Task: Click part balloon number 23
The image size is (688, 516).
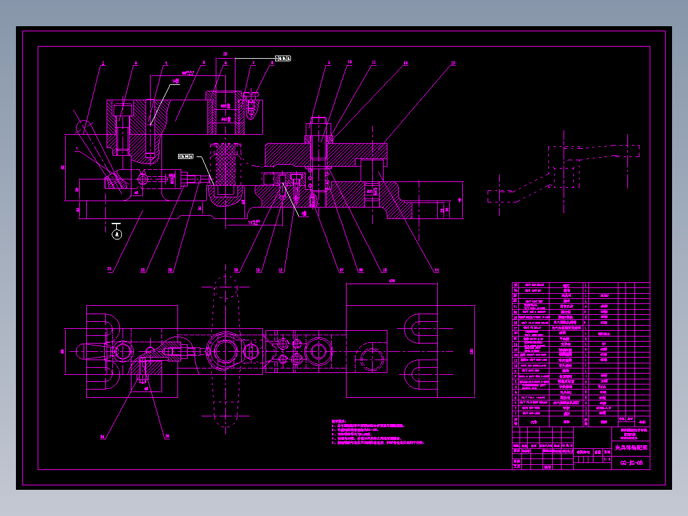Action: click(x=109, y=269)
